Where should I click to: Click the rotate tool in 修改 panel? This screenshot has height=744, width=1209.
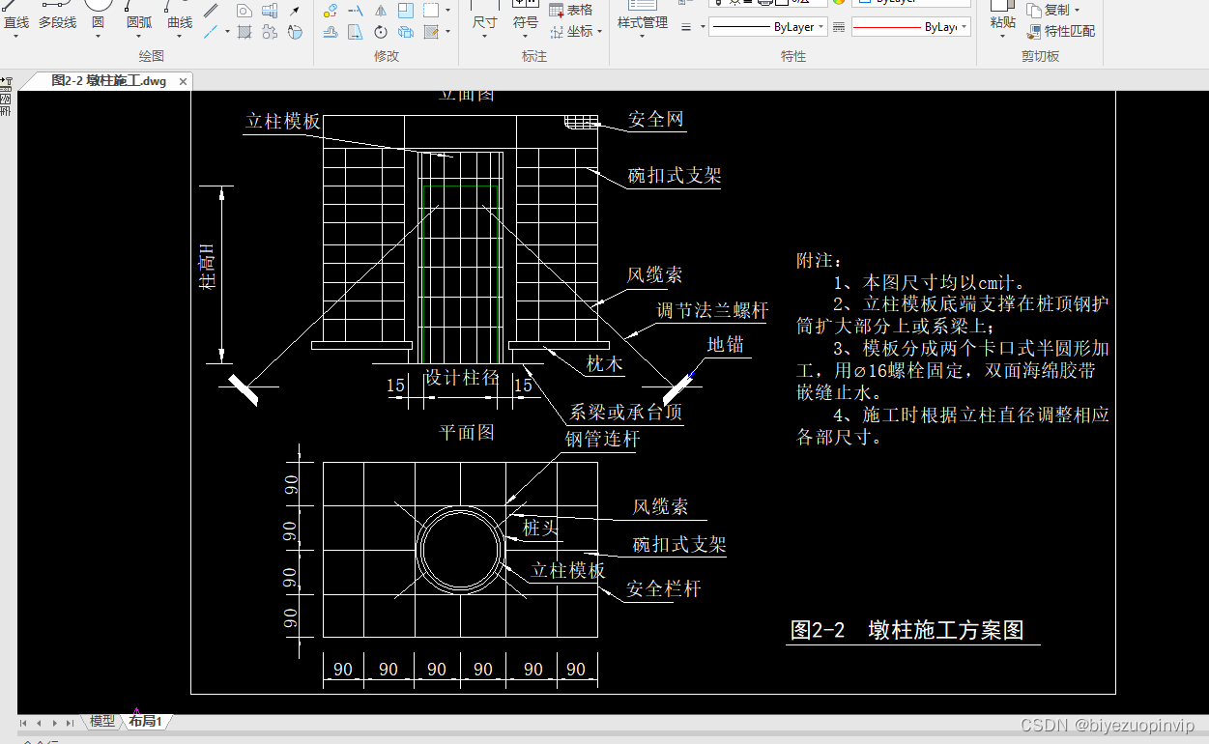[x=381, y=32]
